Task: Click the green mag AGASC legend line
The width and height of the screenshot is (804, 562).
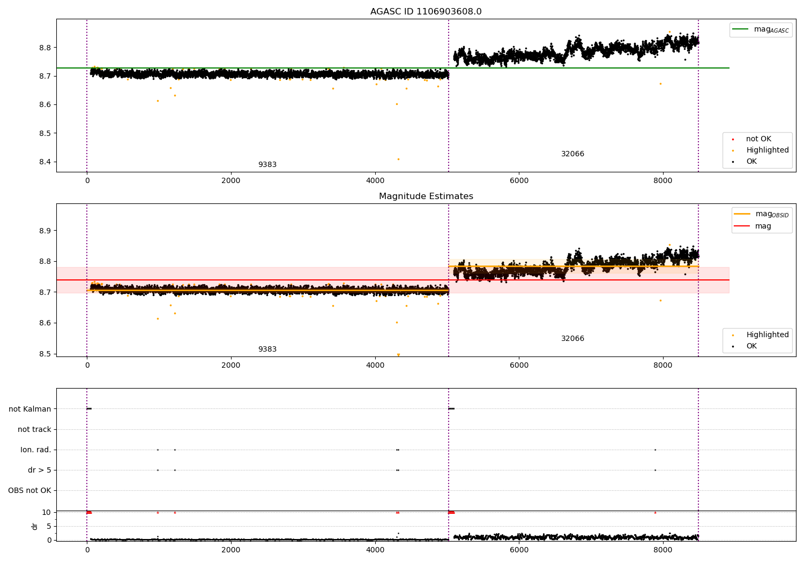Action: coord(741,29)
